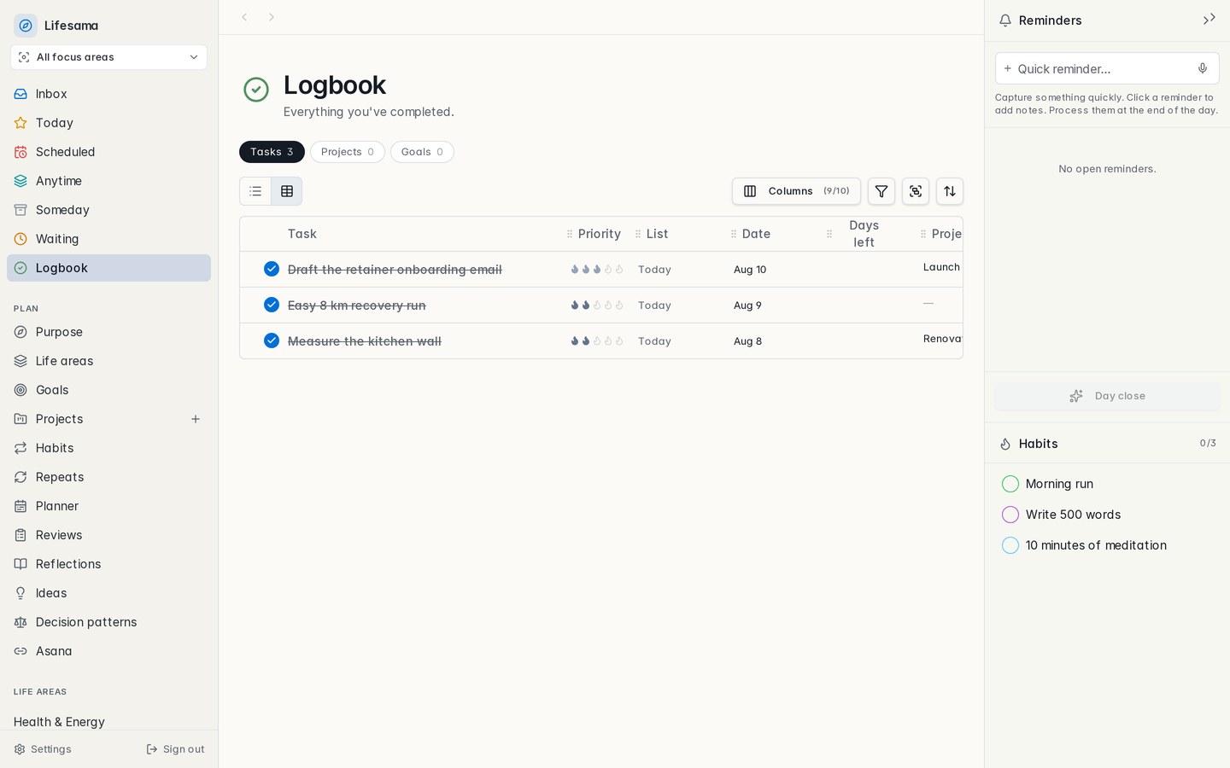
Task: Click the Day close button
Action: [1107, 396]
